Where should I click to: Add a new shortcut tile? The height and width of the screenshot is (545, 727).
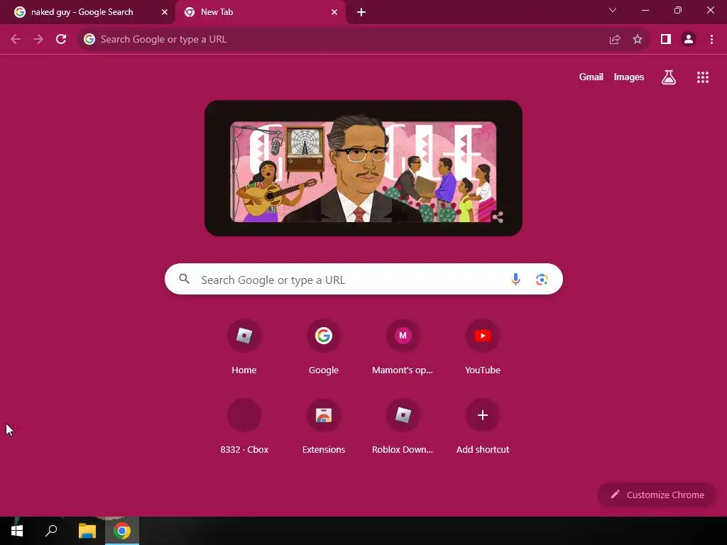point(483,426)
